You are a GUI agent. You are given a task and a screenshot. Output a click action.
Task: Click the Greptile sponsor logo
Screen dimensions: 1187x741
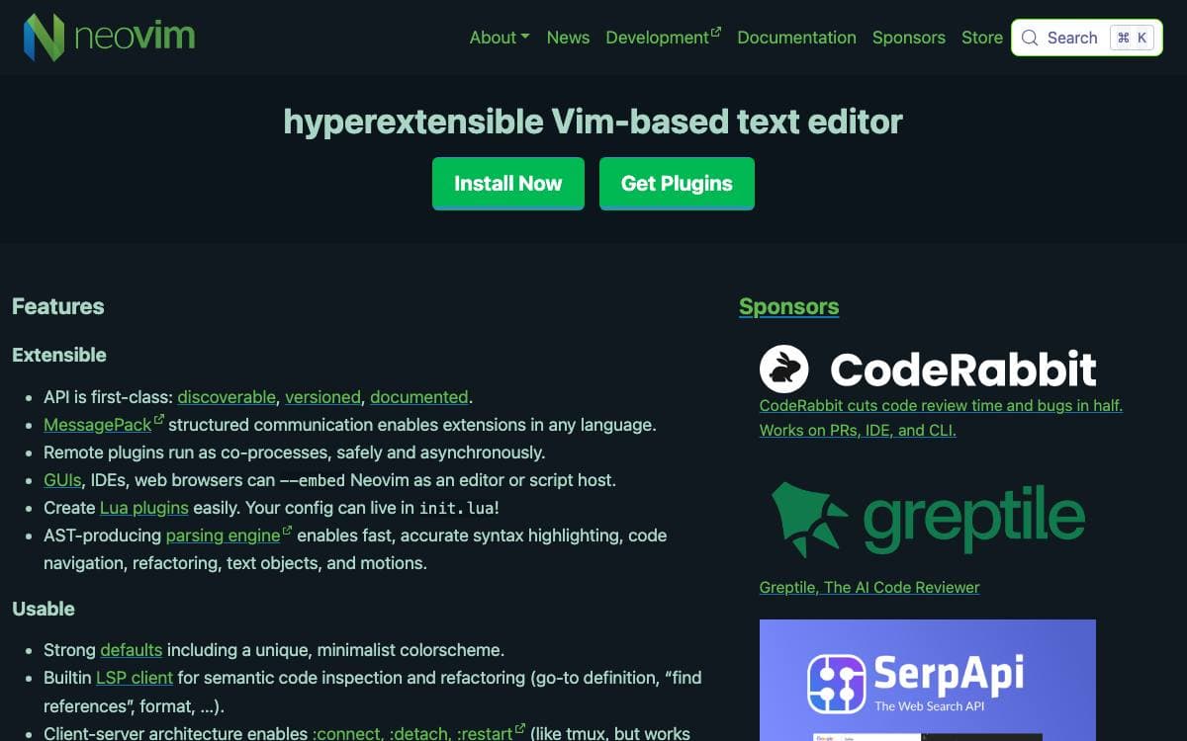pyautogui.click(x=928, y=518)
